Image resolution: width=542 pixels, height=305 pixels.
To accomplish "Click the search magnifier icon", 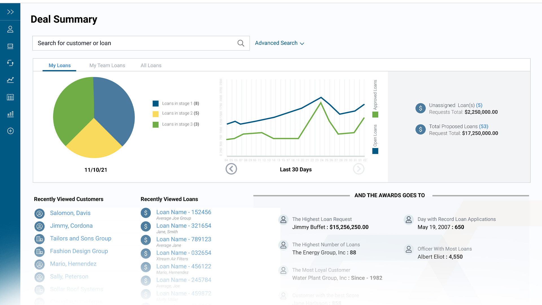I will pos(241,43).
